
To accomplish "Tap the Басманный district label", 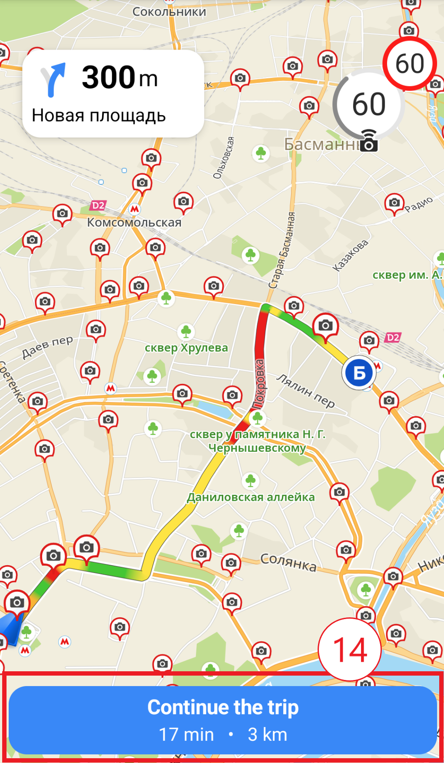I will click(322, 144).
